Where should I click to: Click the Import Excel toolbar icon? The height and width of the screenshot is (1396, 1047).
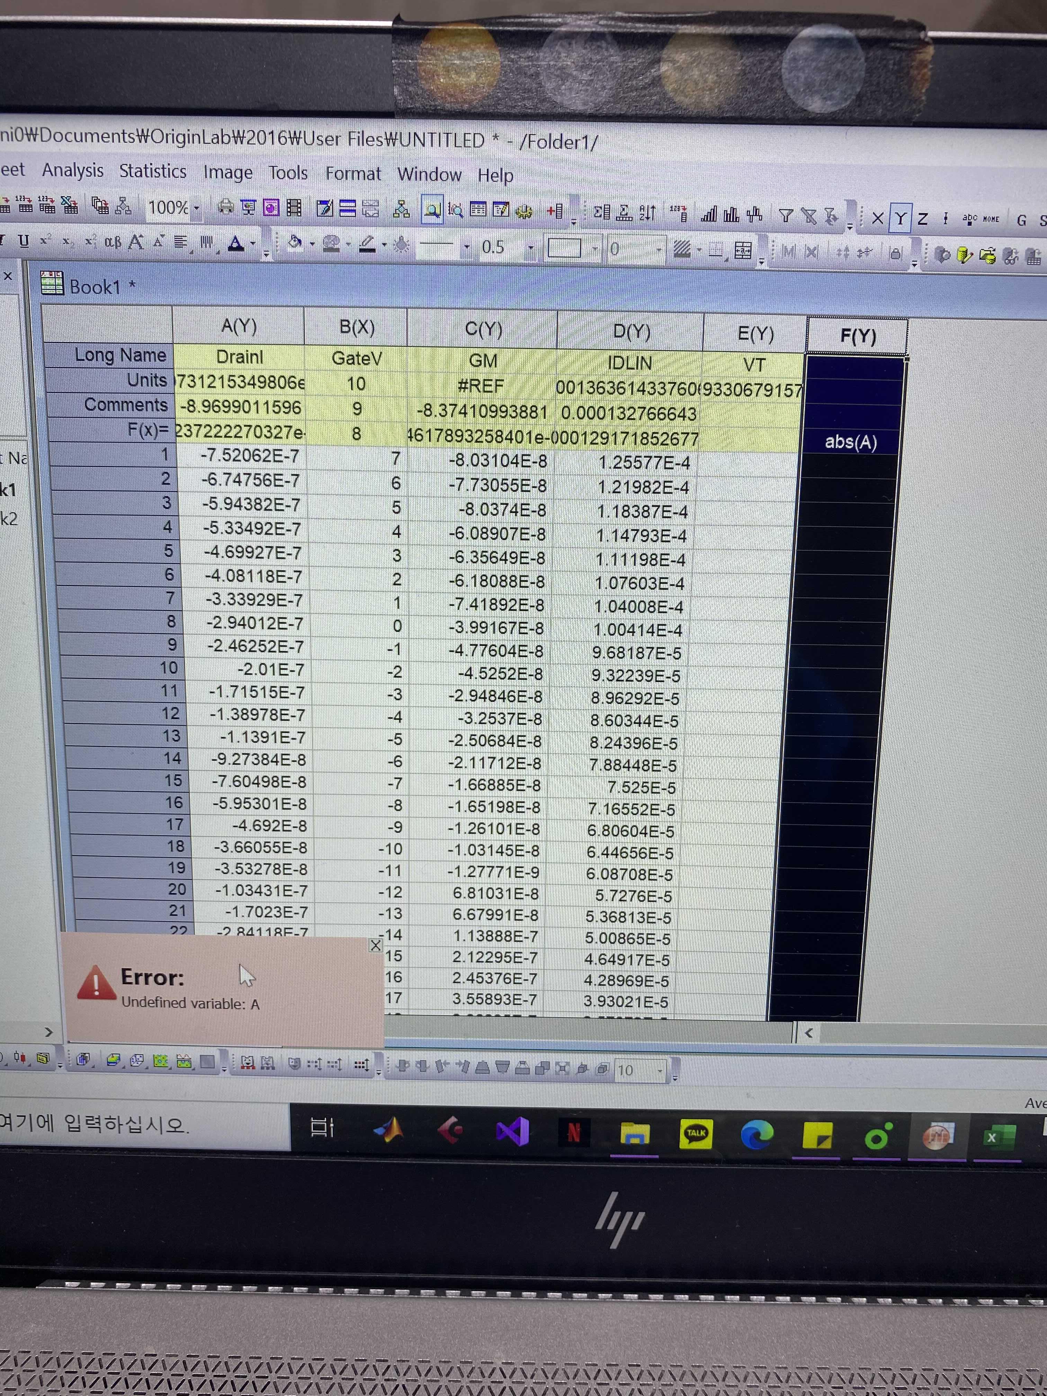click(69, 205)
